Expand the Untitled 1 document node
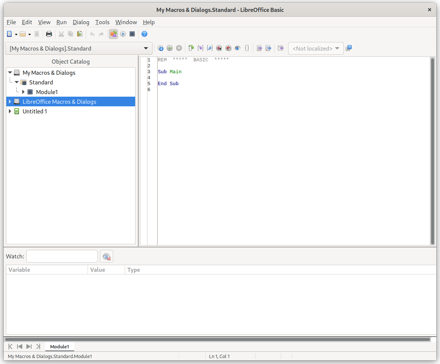The image size is (440, 364). (x=10, y=111)
